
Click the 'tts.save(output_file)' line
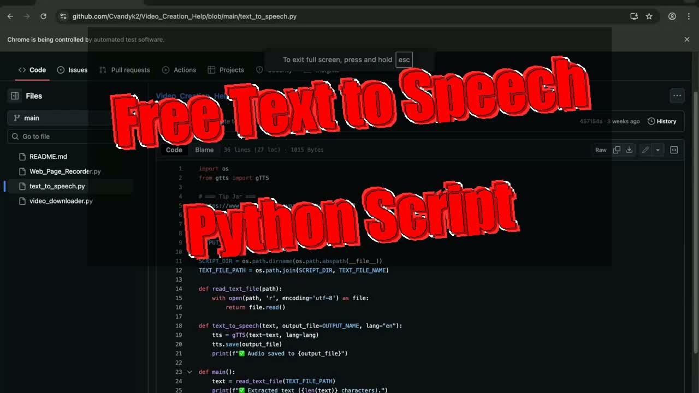click(x=247, y=344)
